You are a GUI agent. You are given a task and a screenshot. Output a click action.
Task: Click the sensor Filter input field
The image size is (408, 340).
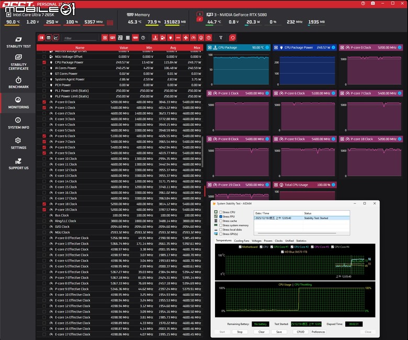78,38
